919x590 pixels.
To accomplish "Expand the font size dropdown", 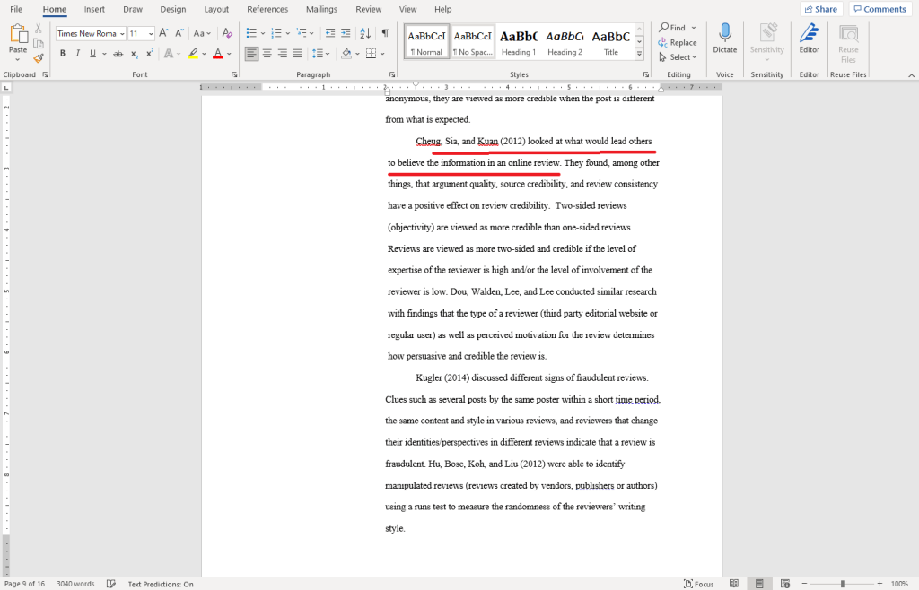I will click(x=150, y=33).
